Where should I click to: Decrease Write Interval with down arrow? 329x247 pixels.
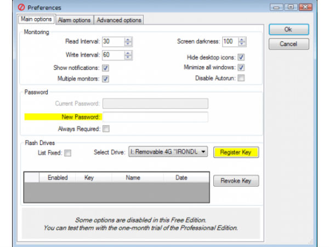tap(128, 57)
